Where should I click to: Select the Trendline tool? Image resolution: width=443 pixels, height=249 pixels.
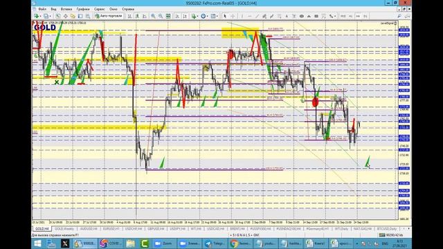(x=257, y=16)
